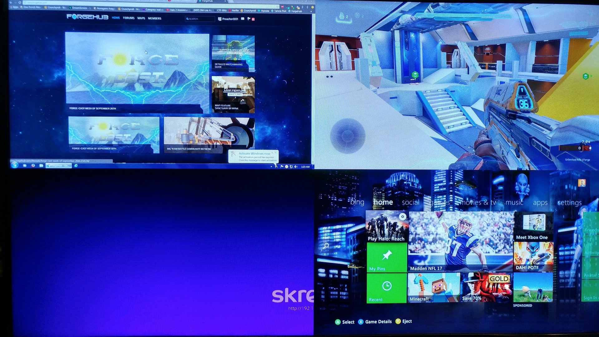Open the FORUMS menu on ForgeHub
Viewport: 599px width, 337px height.
pyautogui.click(x=129, y=18)
